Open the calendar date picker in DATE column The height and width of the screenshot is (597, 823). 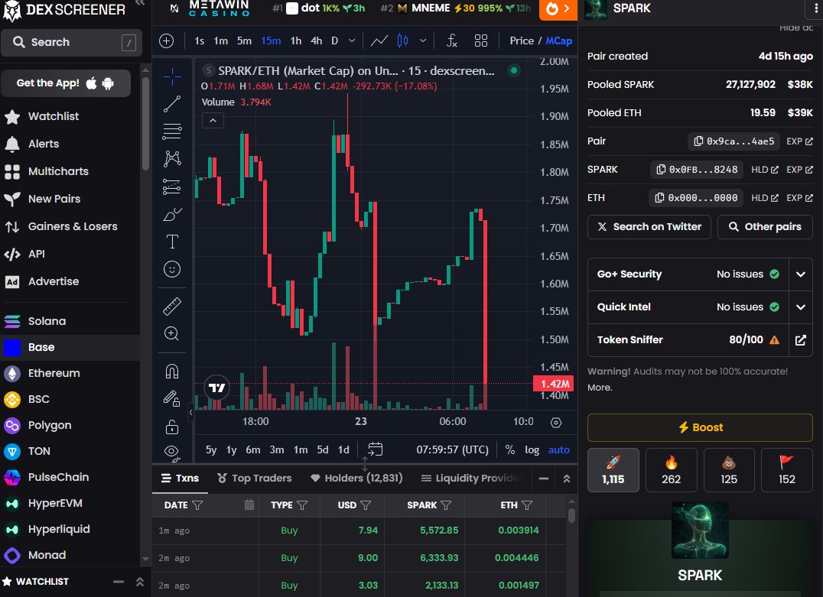pos(249,505)
